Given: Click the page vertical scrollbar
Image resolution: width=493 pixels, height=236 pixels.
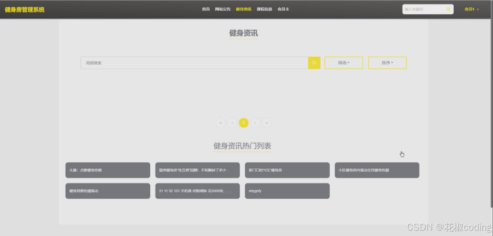Looking at the screenshot, I should coord(491,104).
